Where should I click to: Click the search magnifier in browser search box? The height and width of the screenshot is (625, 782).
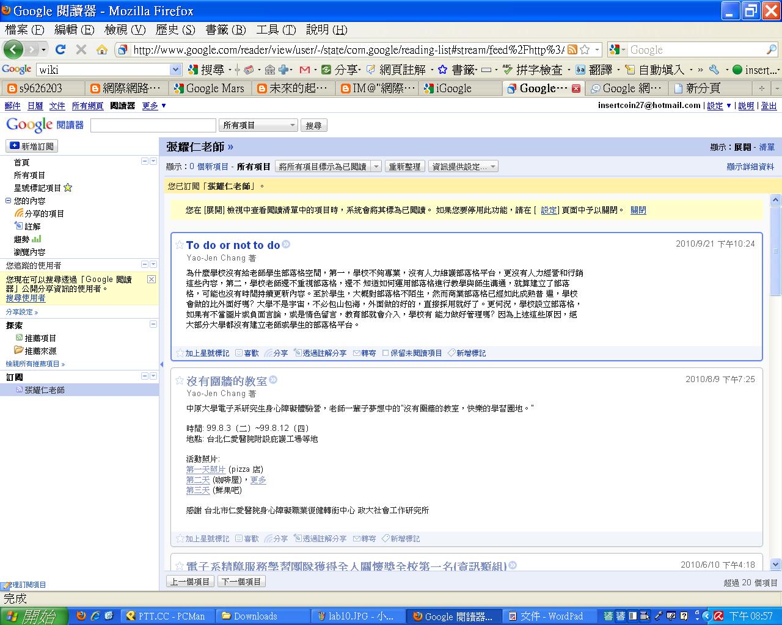[x=771, y=50]
